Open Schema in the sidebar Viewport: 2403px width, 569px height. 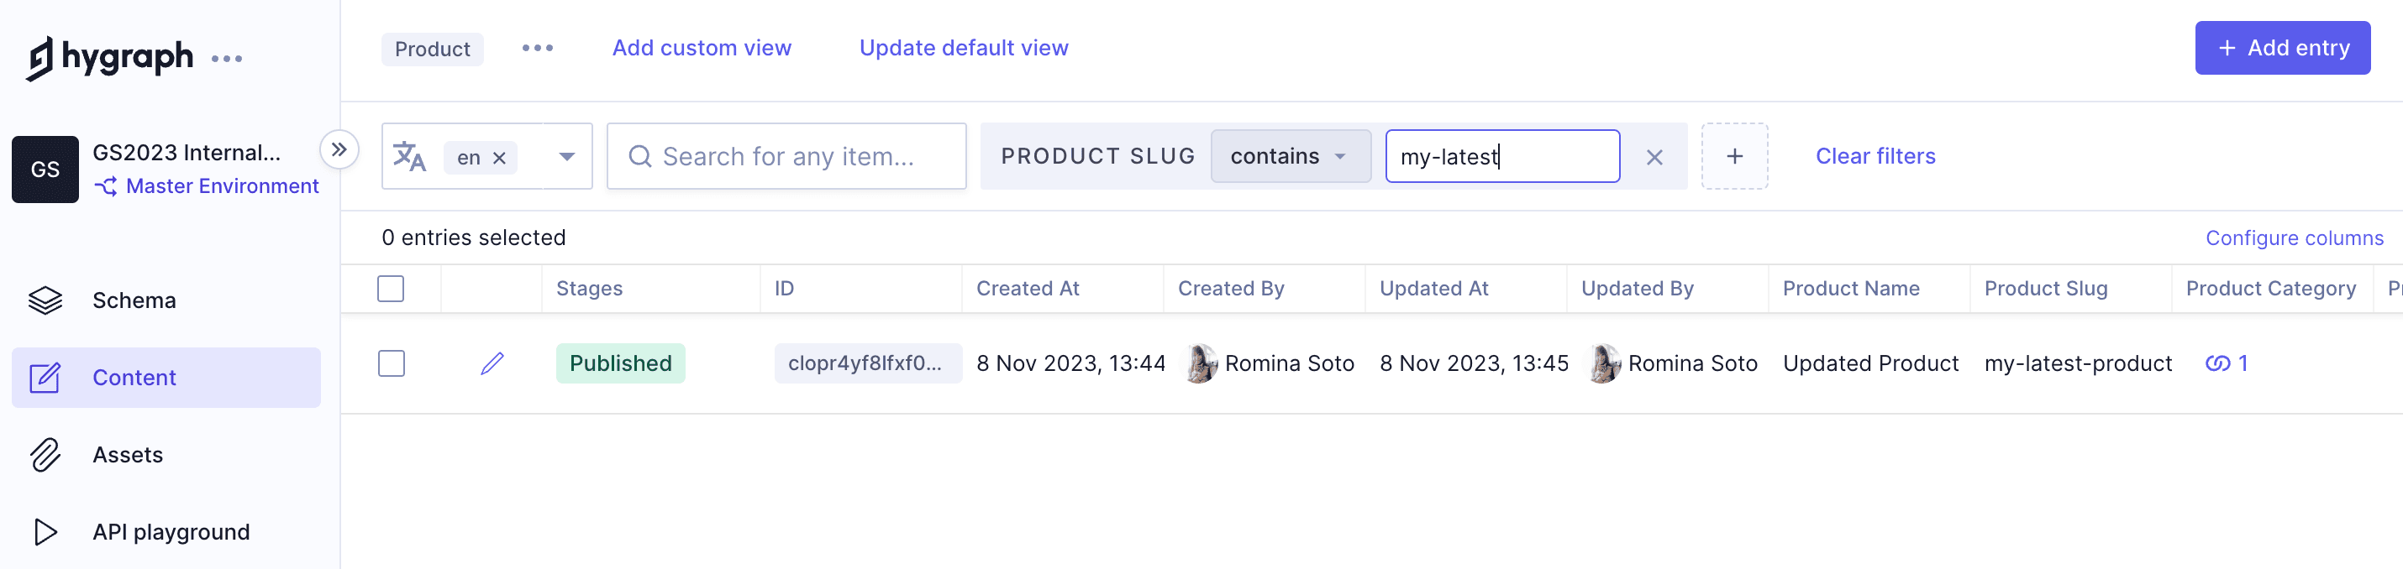pyautogui.click(x=134, y=300)
